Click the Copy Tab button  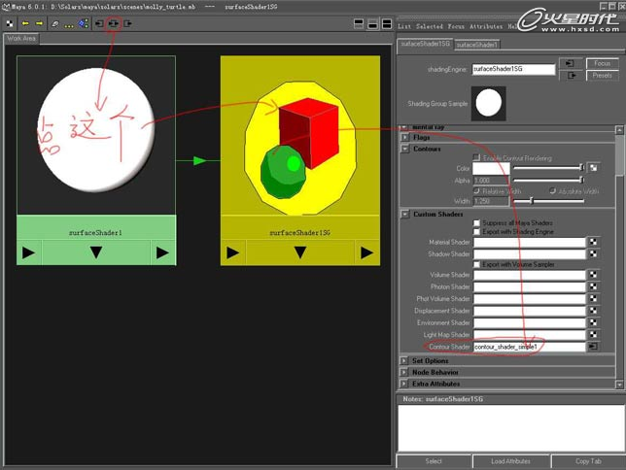click(588, 461)
